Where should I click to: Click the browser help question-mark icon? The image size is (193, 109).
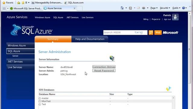pos(183,8)
